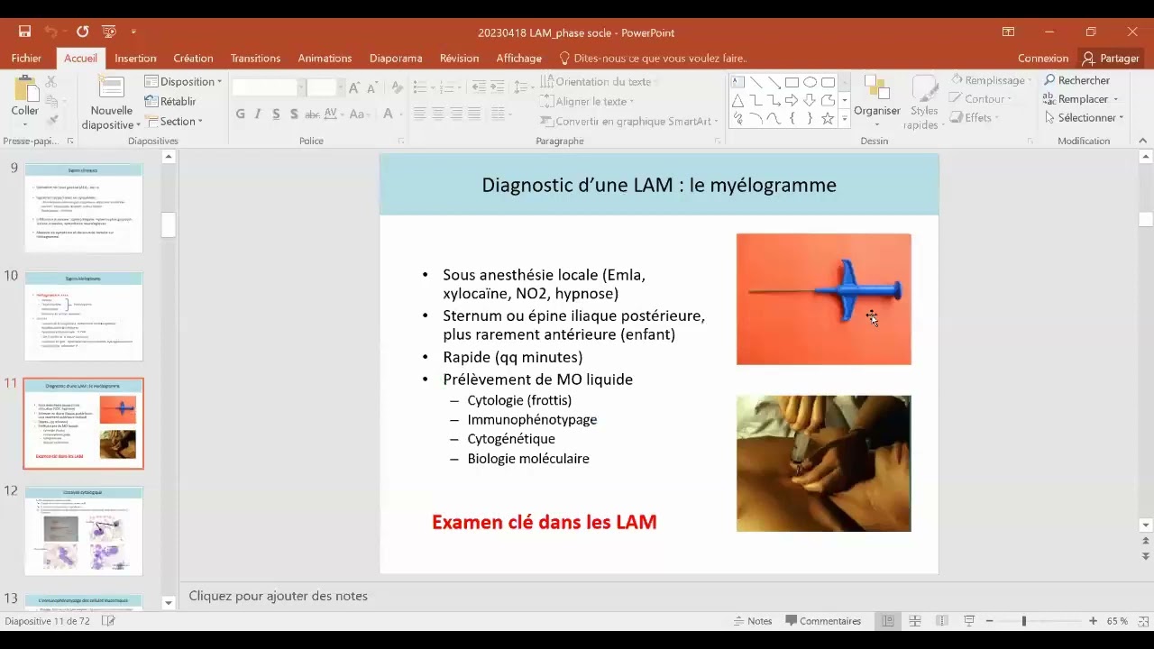Toggle bold (G) formatting
This screenshot has width=1154, height=649.
point(240,114)
